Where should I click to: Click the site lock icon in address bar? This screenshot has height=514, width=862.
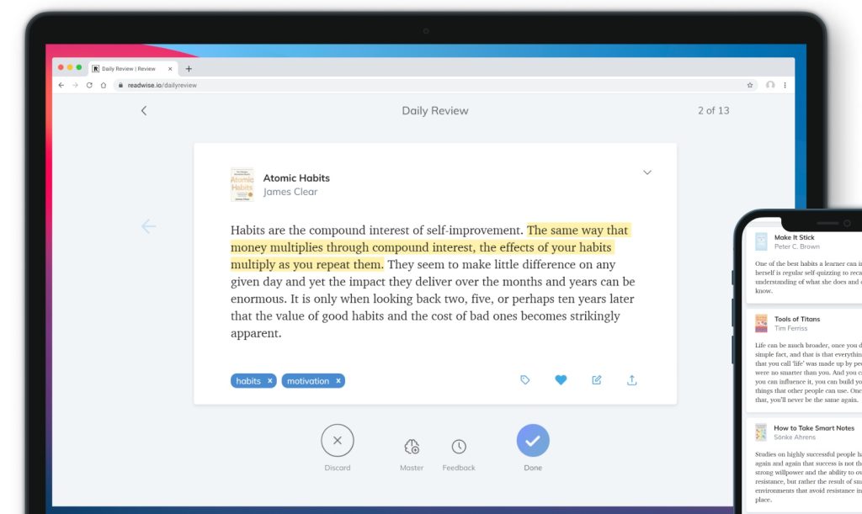120,85
